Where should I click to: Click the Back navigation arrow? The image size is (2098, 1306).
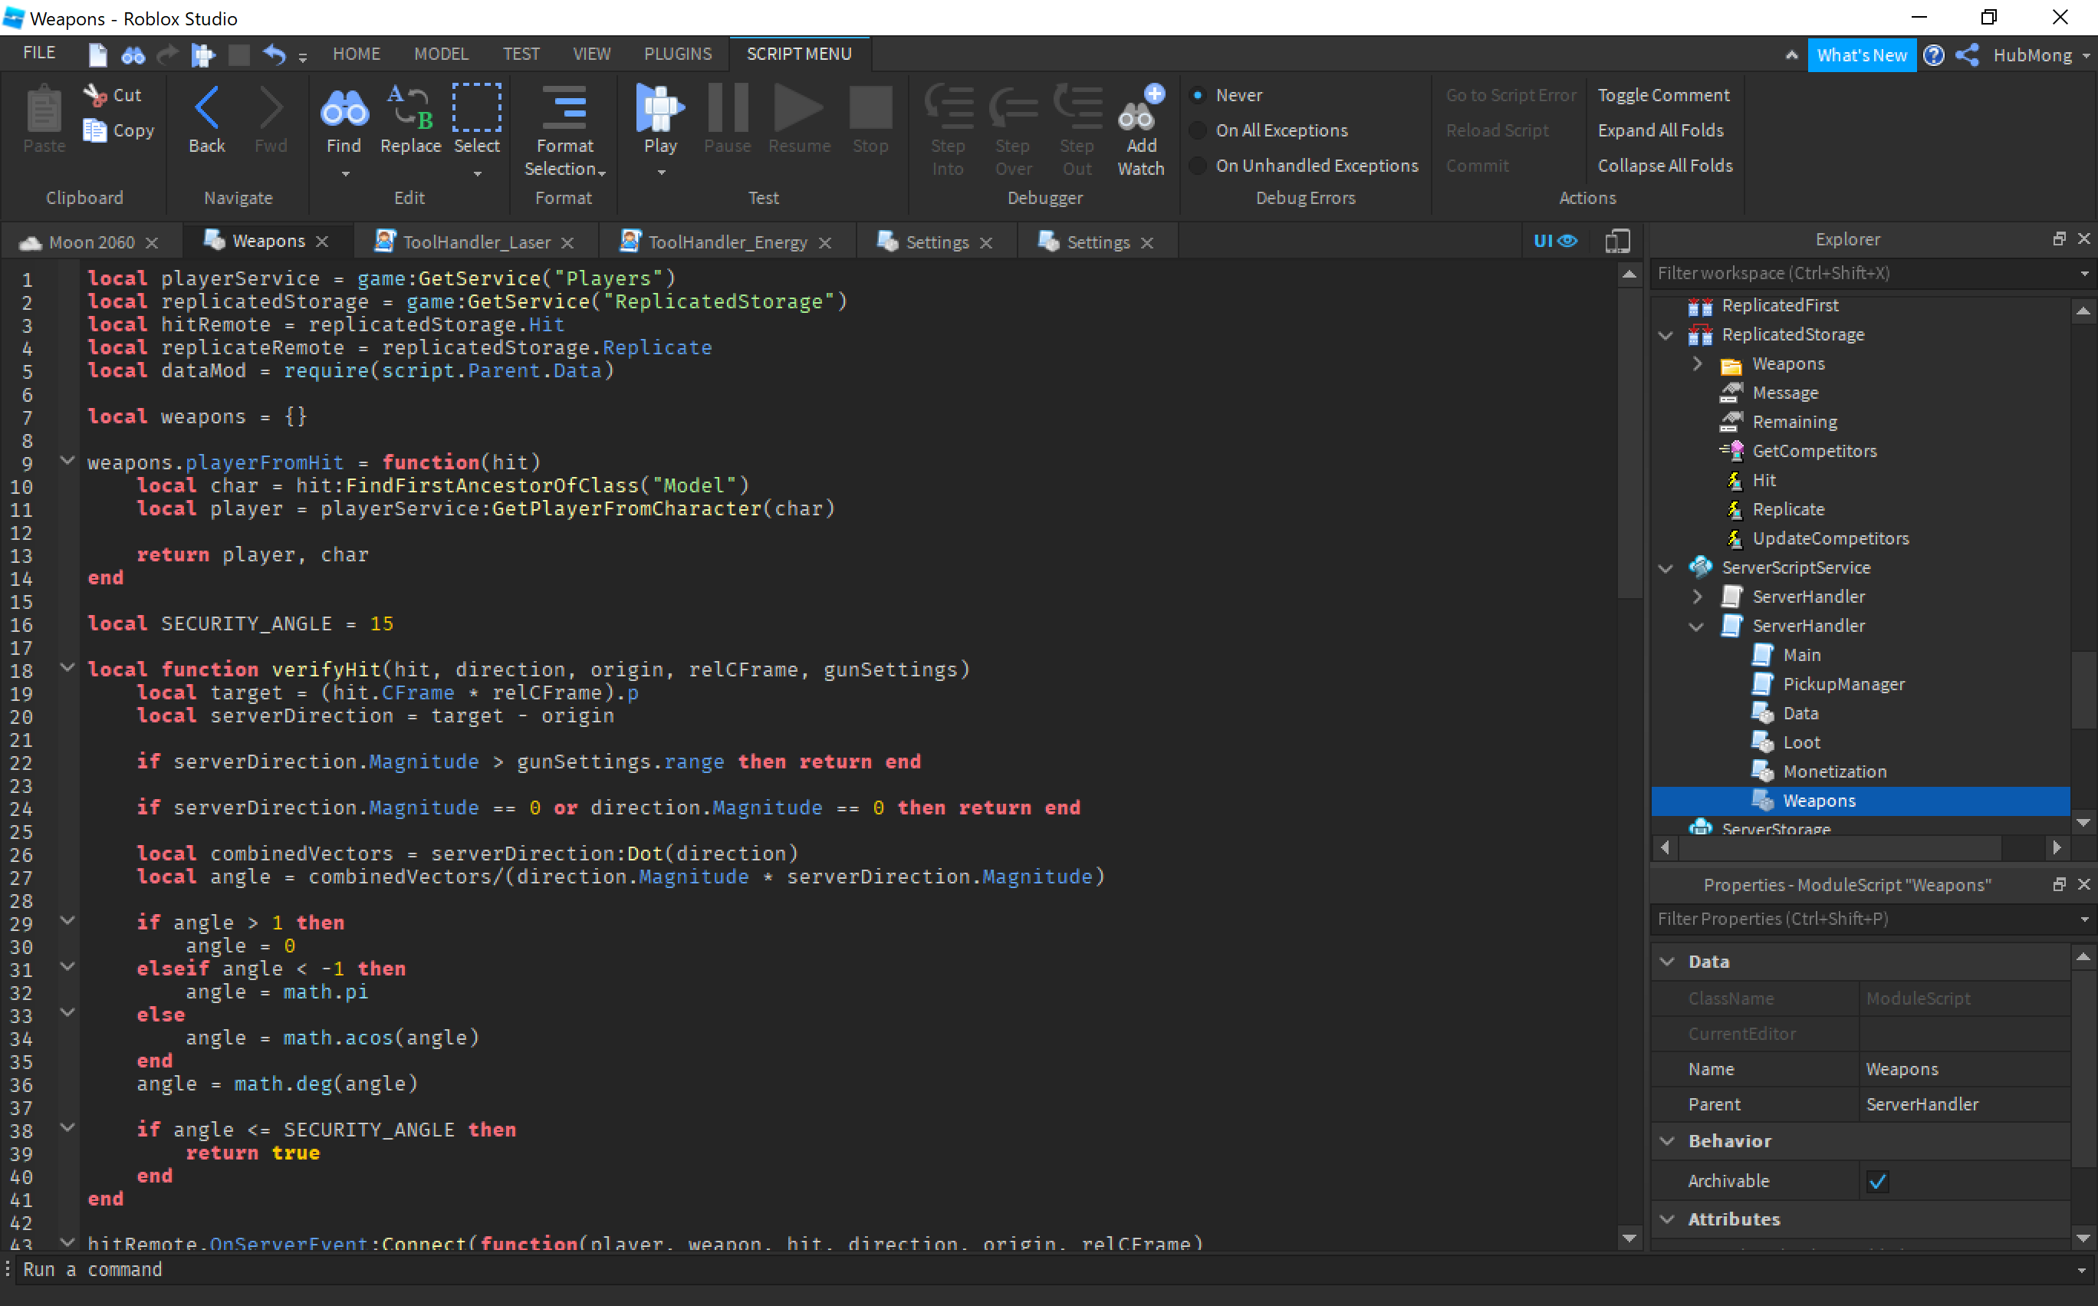tap(207, 110)
